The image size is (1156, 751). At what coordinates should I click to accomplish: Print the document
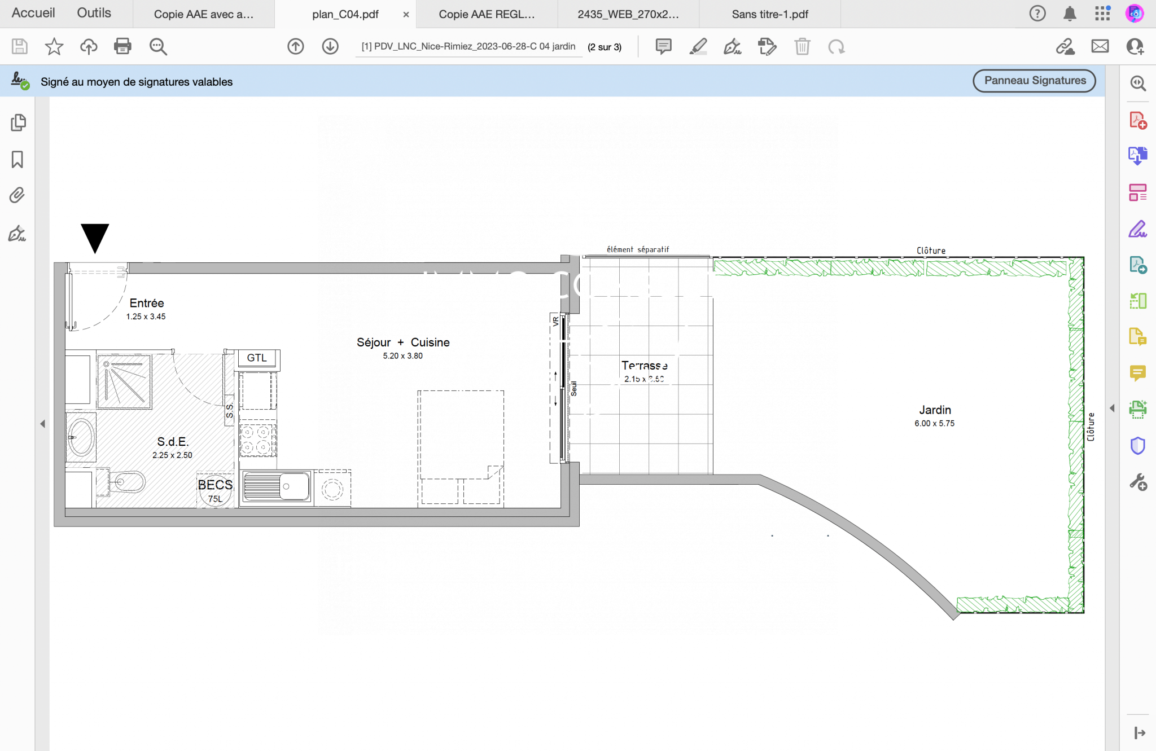coord(122,46)
